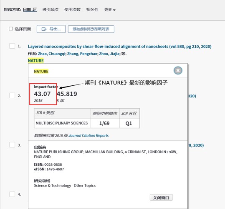Click the highlighted NATURE journal link under result 1
The image size is (225, 209).
tap(36, 61)
